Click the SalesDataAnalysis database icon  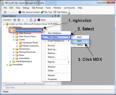pos(13,61)
